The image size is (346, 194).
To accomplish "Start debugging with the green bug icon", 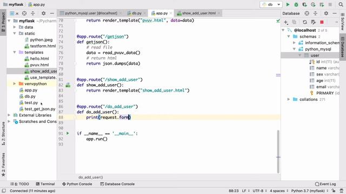I will tap(296, 4).
